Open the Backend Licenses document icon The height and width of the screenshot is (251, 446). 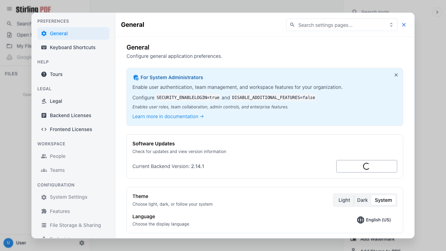point(44,115)
